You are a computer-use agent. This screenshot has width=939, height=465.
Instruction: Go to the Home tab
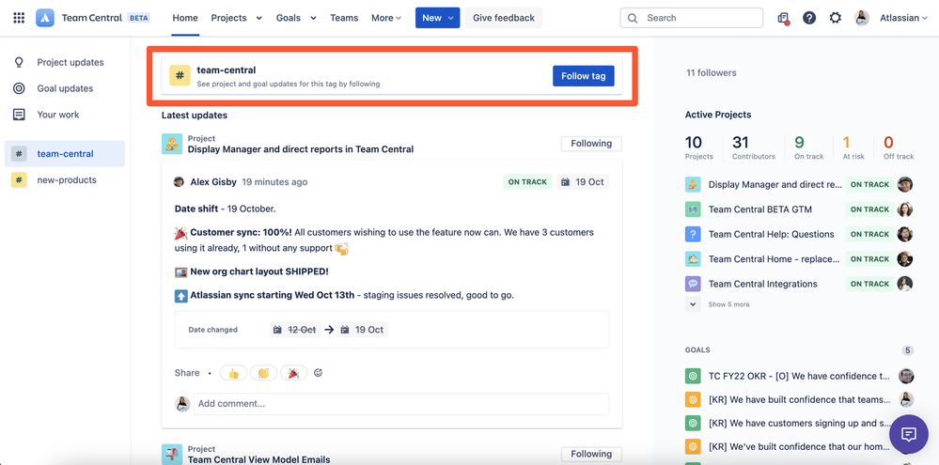(x=185, y=18)
